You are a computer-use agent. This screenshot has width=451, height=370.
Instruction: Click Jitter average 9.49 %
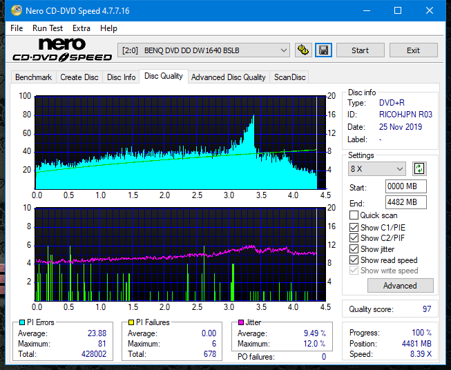[x=315, y=333]
